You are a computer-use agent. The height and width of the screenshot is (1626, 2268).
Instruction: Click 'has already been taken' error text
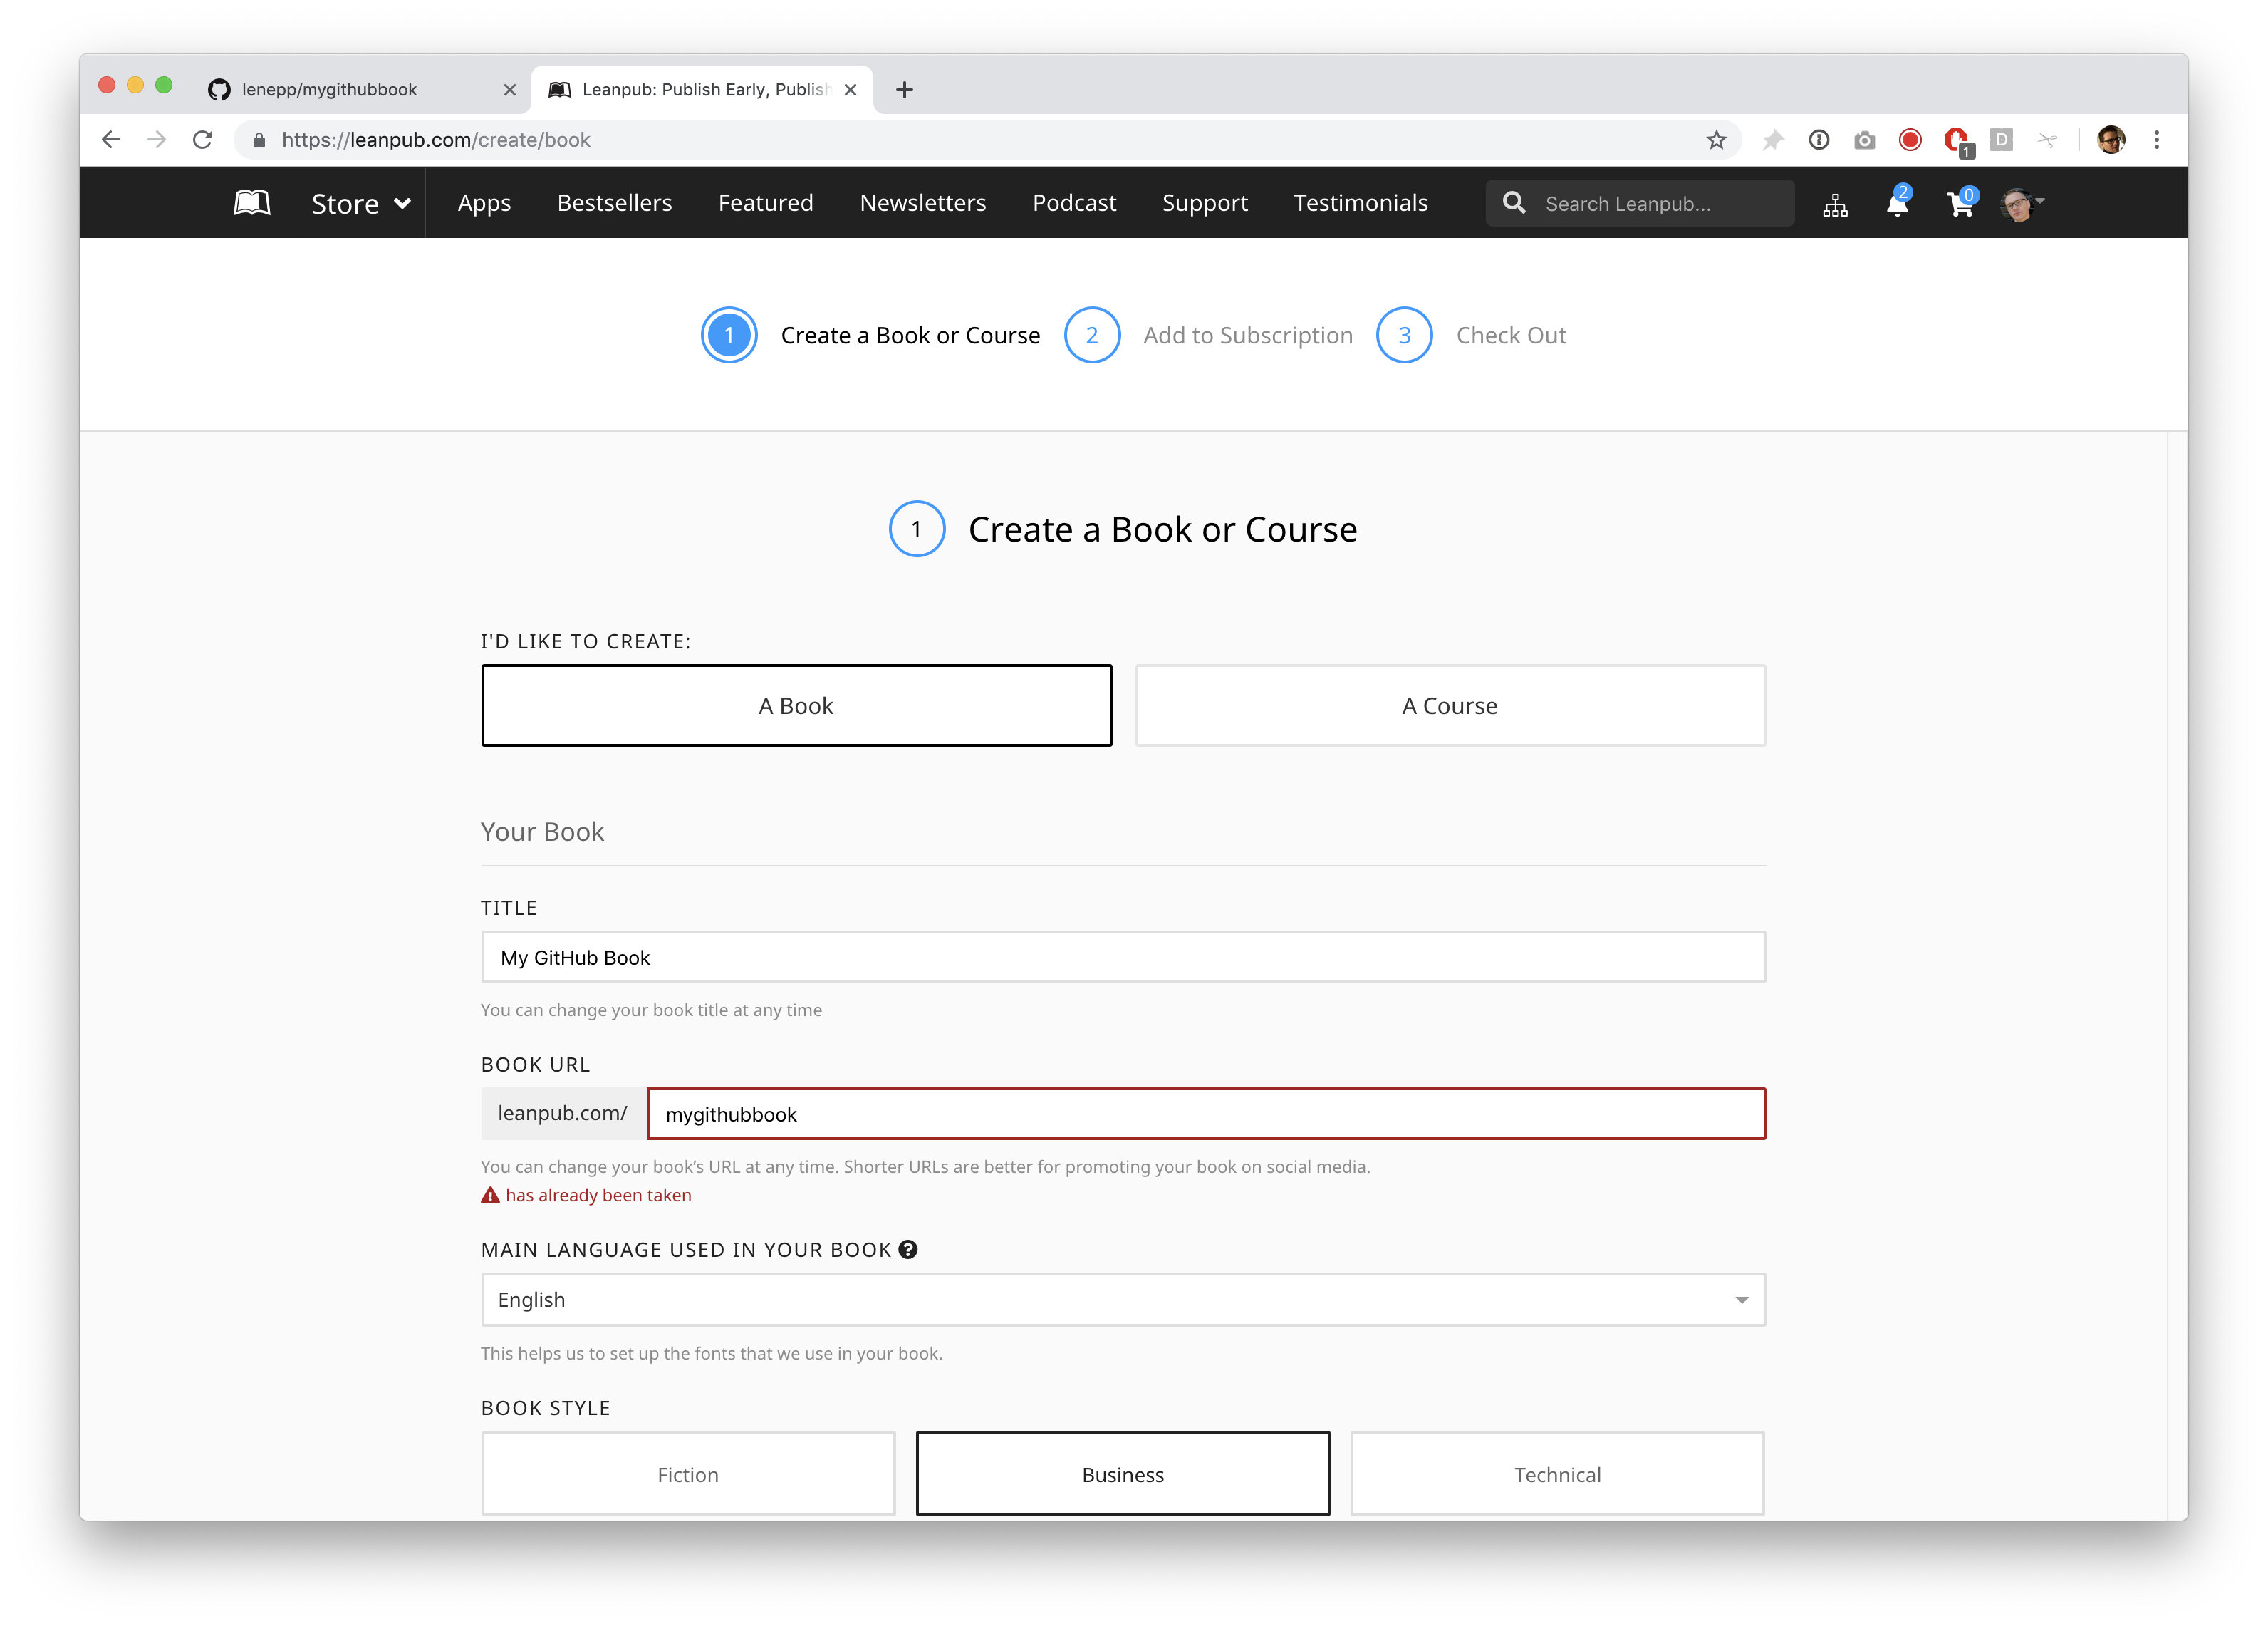click(598, 1195)
